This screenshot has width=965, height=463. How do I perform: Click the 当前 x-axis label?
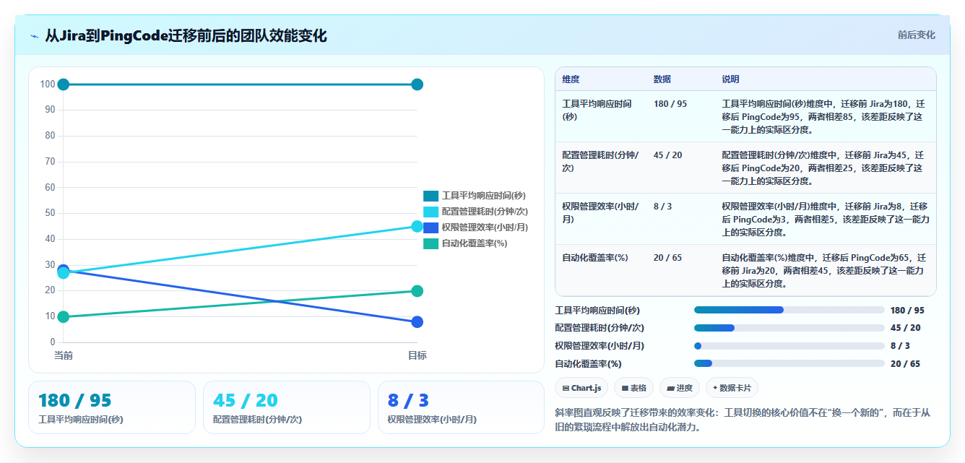click(64, 355)
